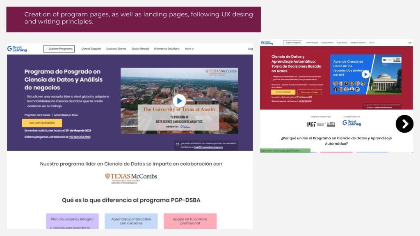Play the MIT Ciencia de Datos video
This screenshot has width=420, height=236.
pyautogui.click(x=365, y=74)
